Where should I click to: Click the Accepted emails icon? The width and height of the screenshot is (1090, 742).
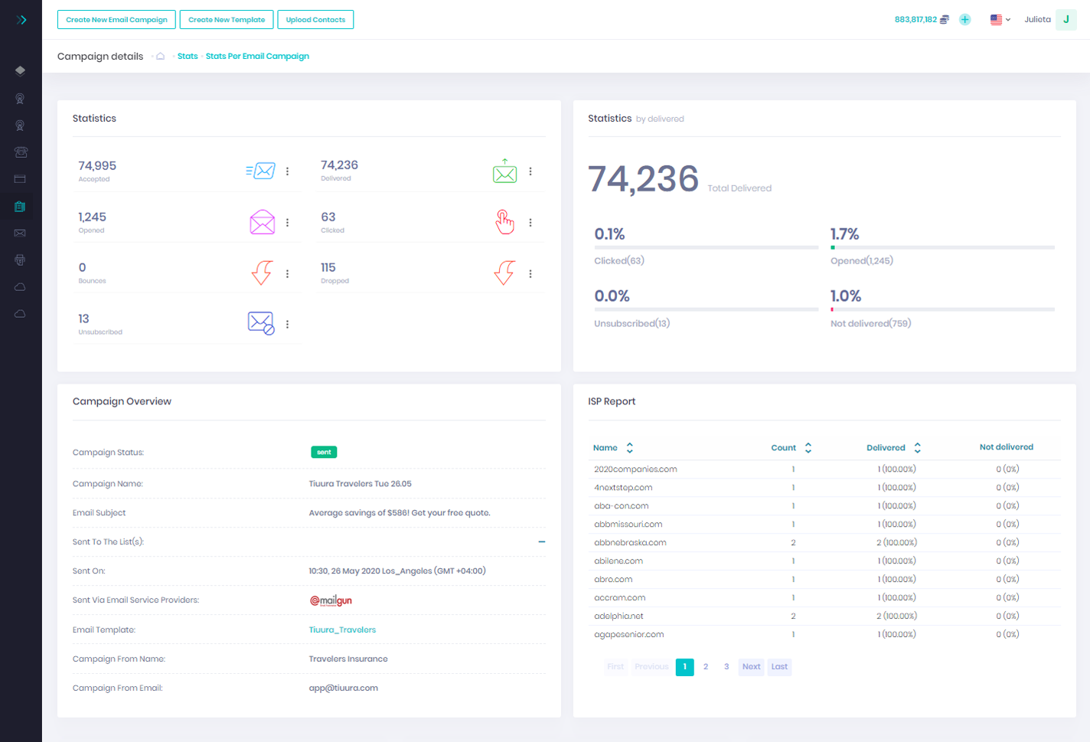pos(261,171)
